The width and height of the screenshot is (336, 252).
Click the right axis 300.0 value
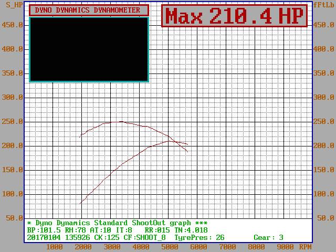click(324, 97)
